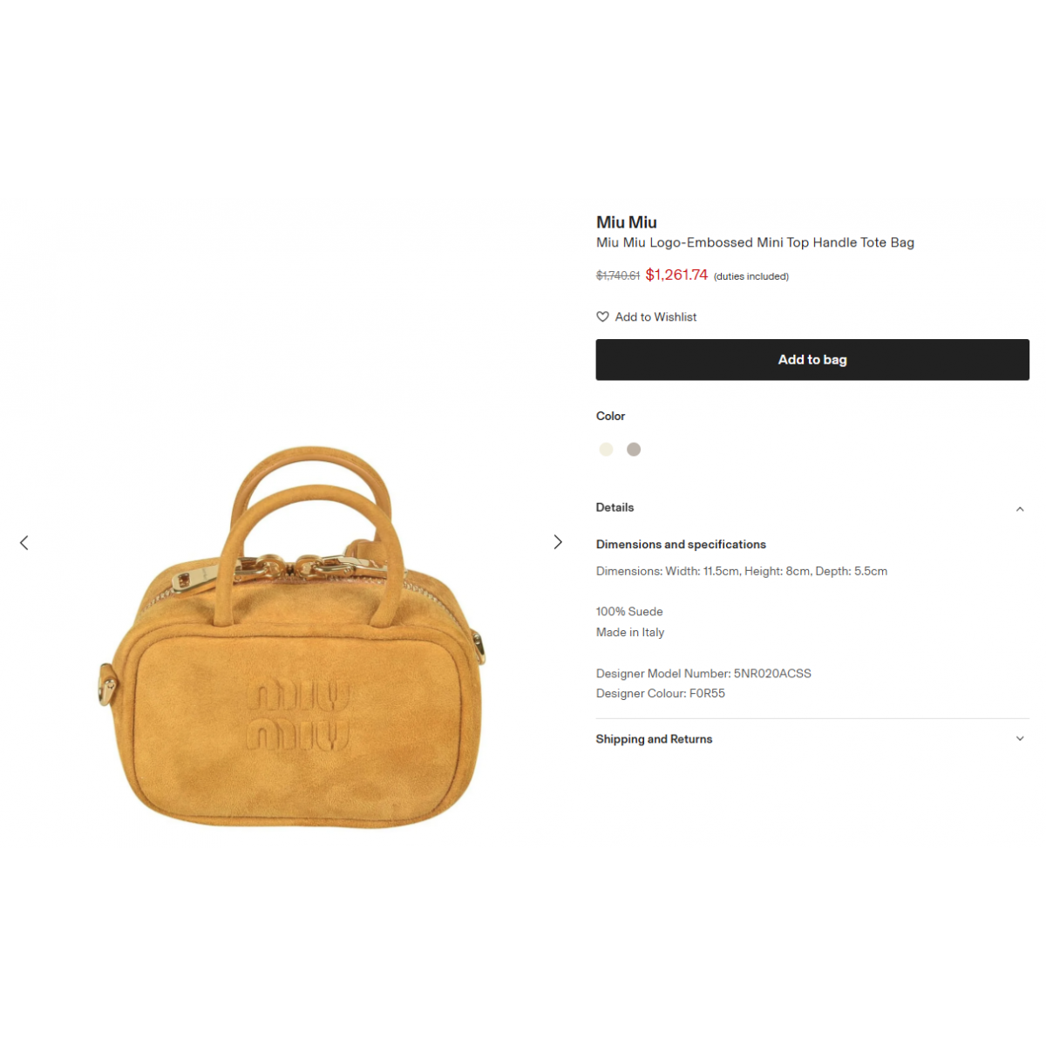The image size is (1046, 1046).
Task: Click the Details section heading
Action: tap(615, 507)
